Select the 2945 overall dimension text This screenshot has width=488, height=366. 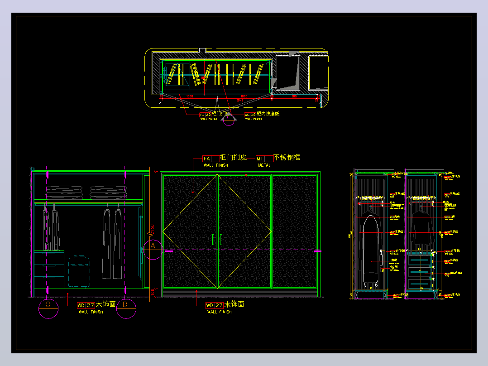(240, 100)
